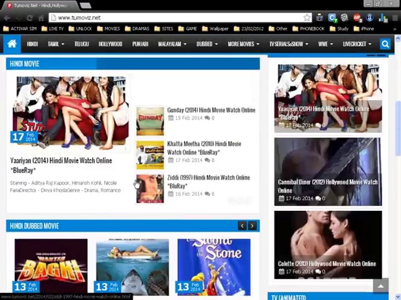Open the AdBlock Plus extension icon
Screen dimensions: 401x300
pyautogui.click(x=357, y=17)
